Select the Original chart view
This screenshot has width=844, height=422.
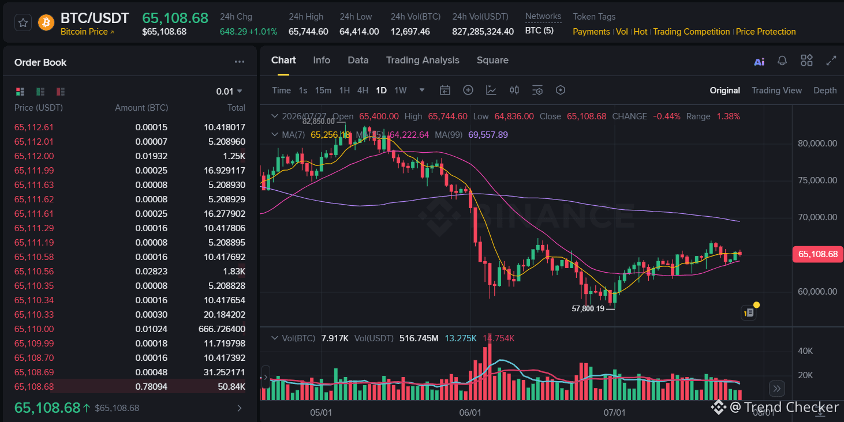pyautogui.click(x=725, y=90)
